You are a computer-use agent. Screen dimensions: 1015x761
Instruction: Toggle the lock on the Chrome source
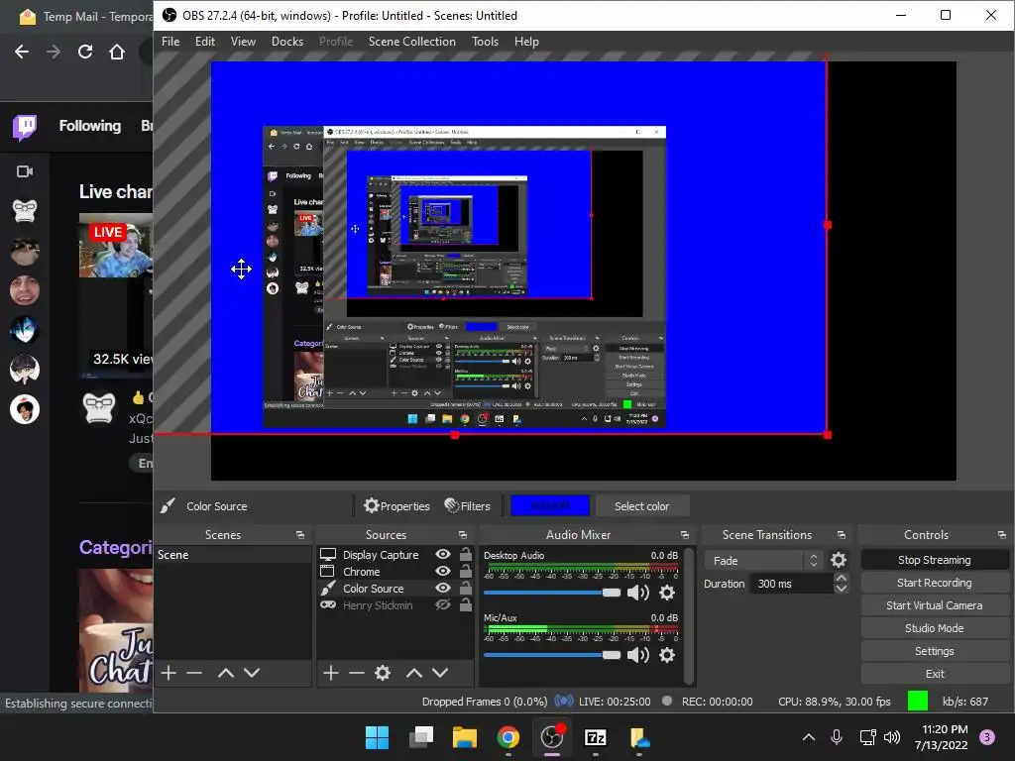pos(466,572)
